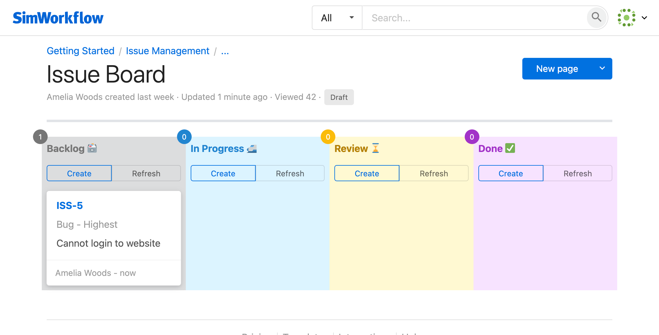Click the New page button
Screen dimensions: 659x335
point(557,69)
